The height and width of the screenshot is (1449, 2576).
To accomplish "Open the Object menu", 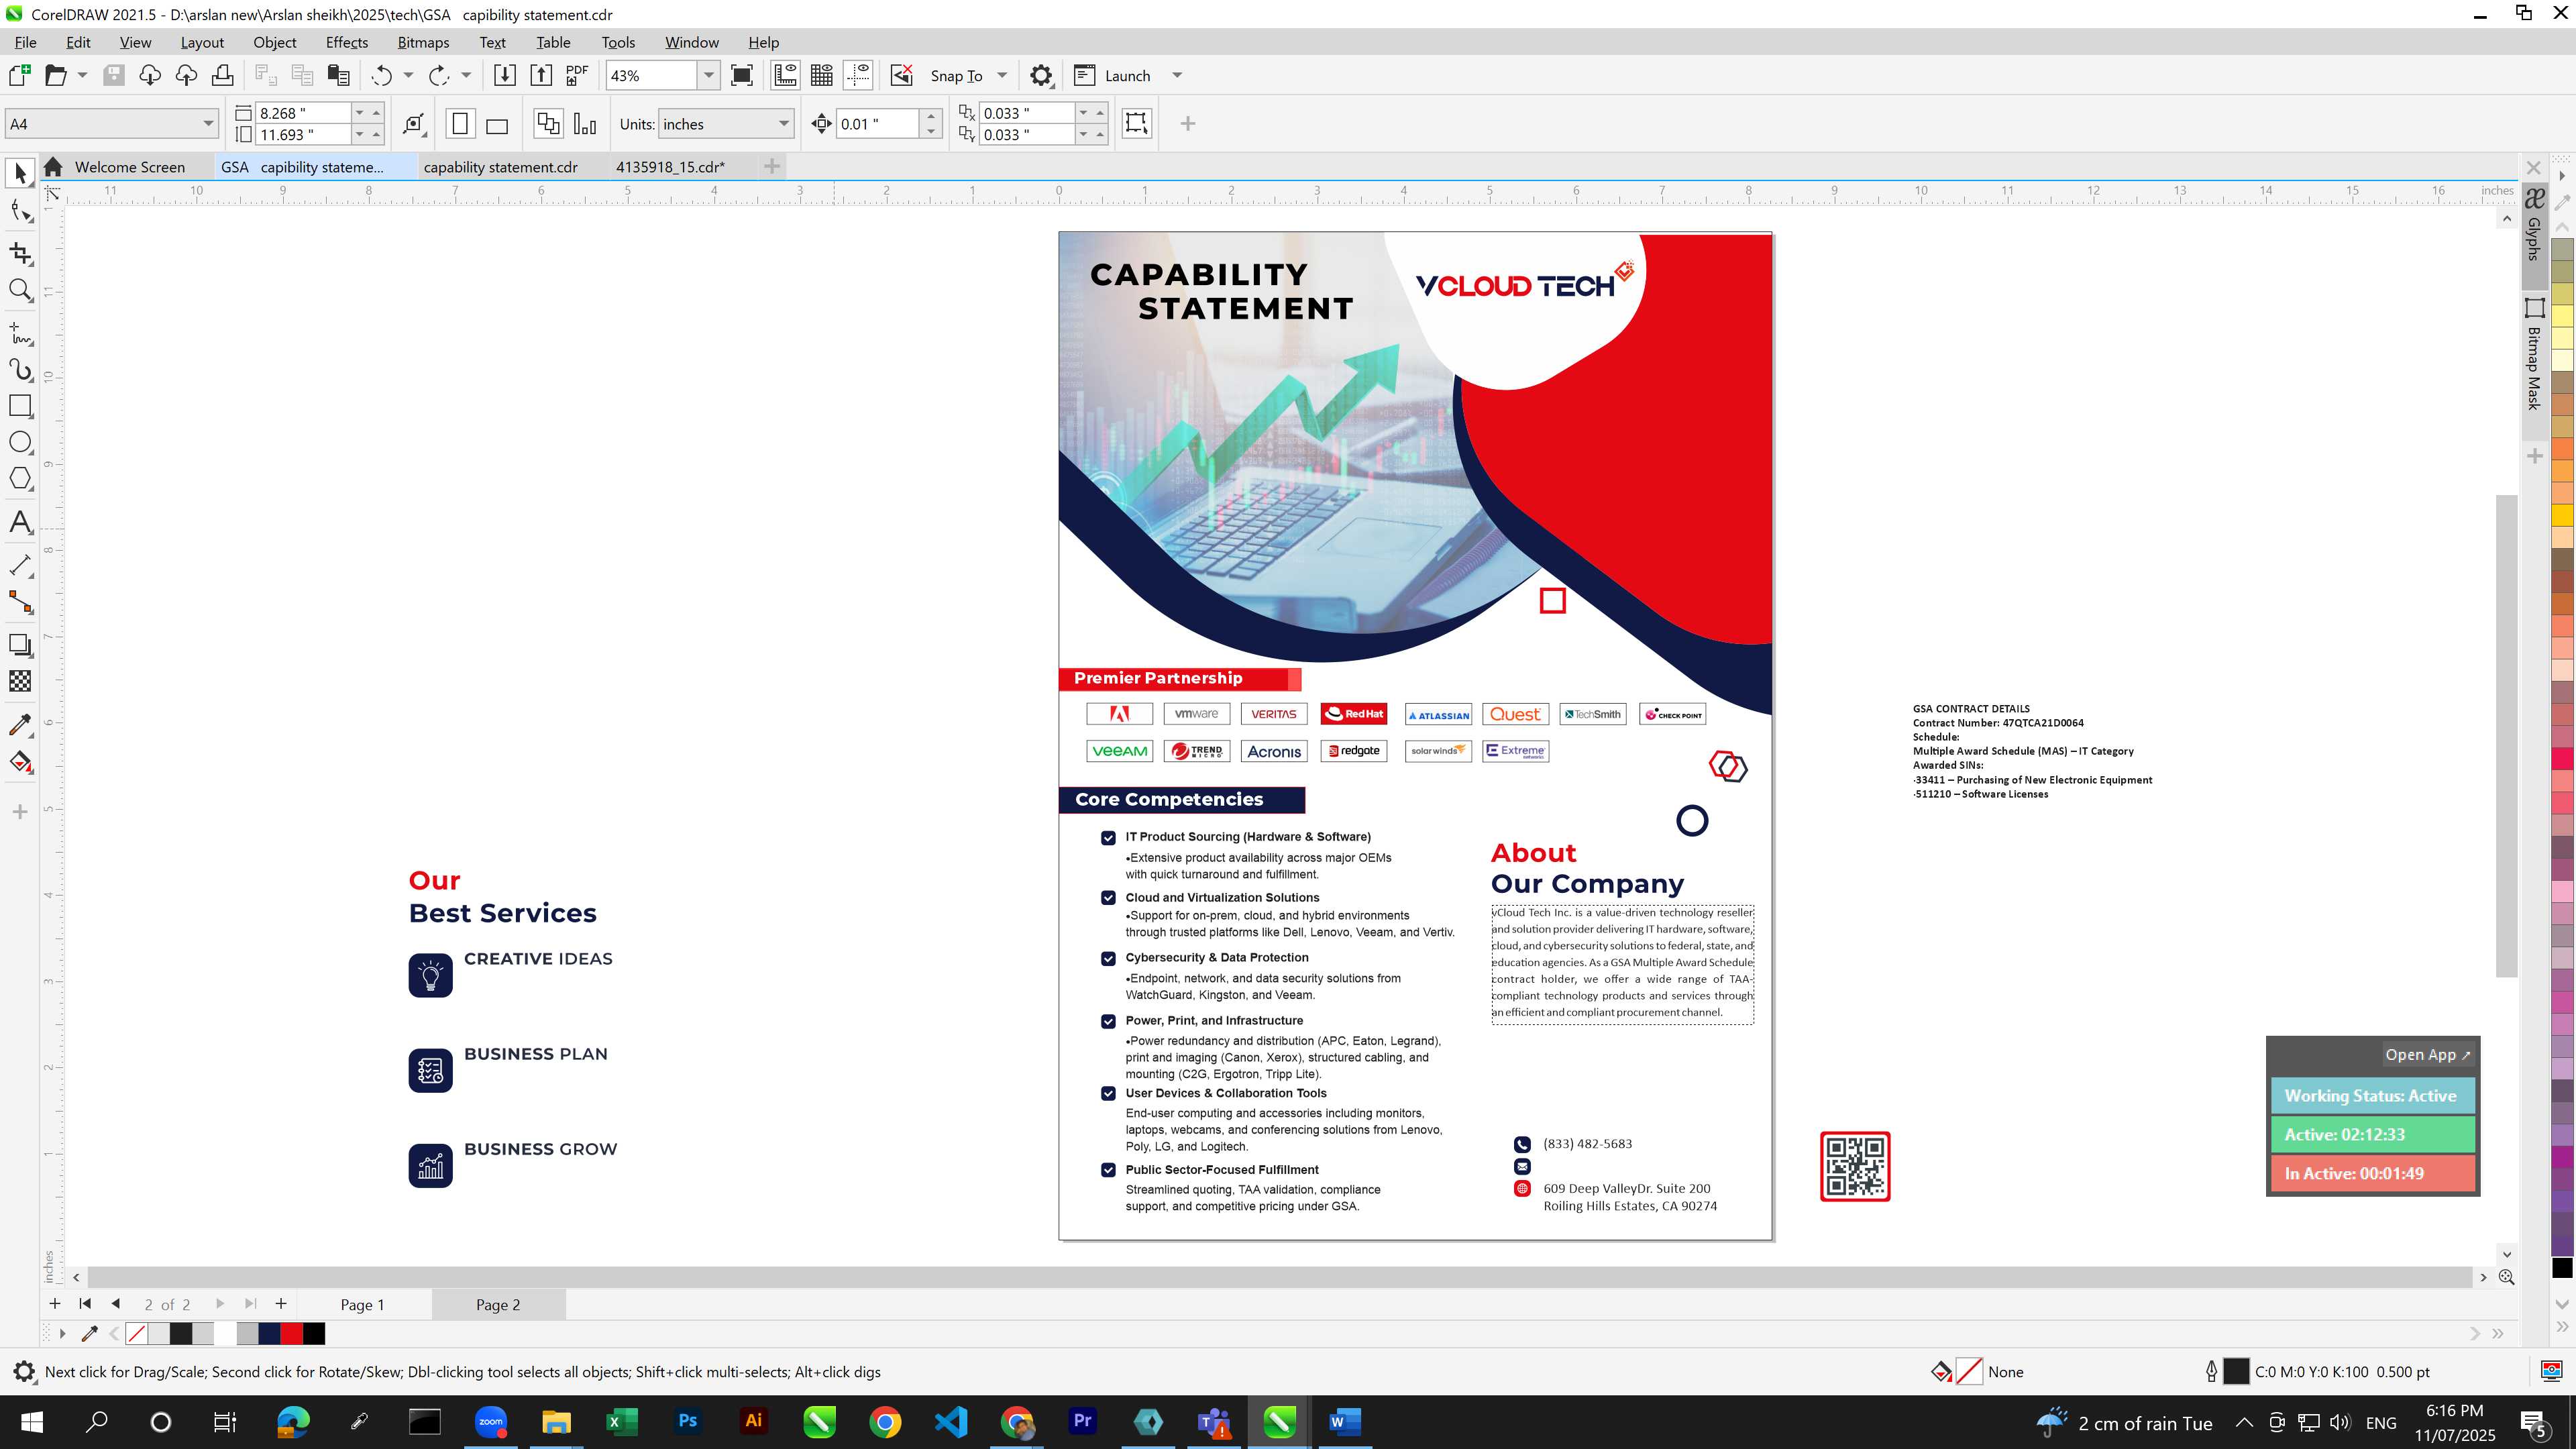I will click(274, 42).
